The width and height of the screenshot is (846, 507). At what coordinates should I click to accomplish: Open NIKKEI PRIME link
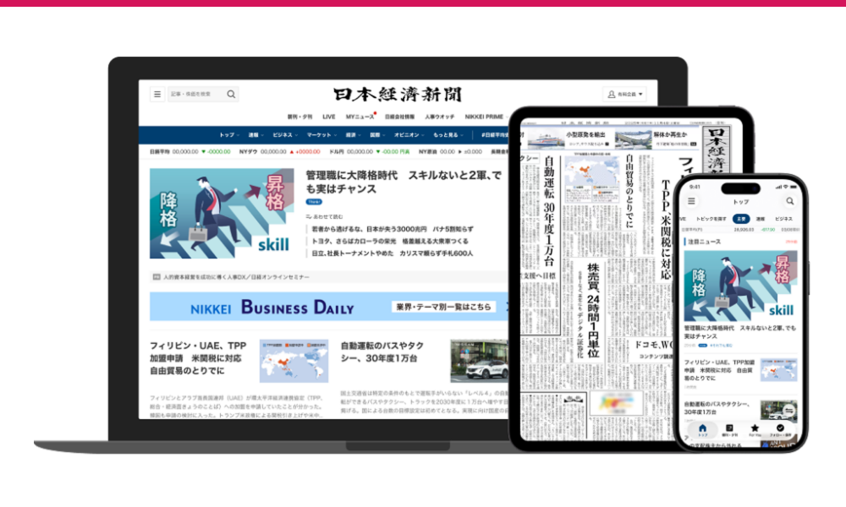[484, 117]
